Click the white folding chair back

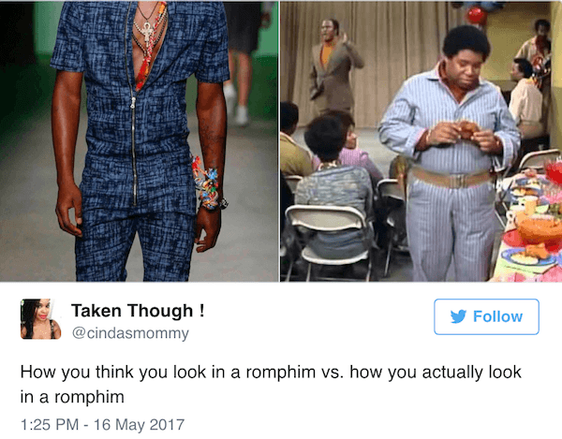325,218
